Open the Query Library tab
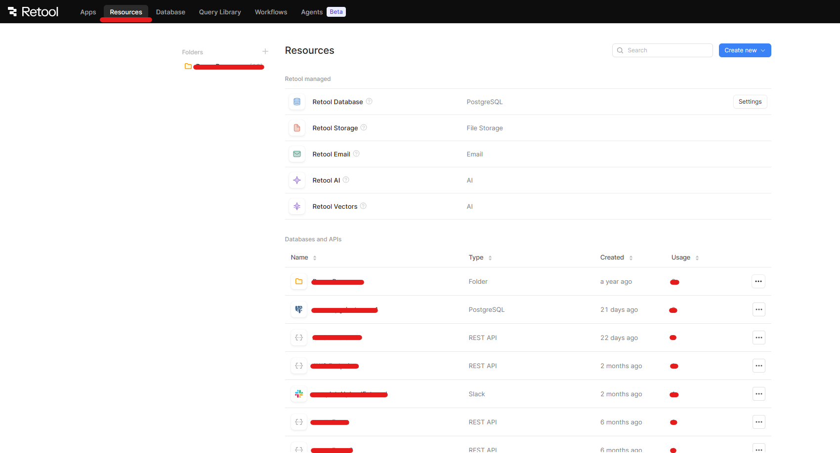The height and width of the screenshot is (453, 840). 220,12
